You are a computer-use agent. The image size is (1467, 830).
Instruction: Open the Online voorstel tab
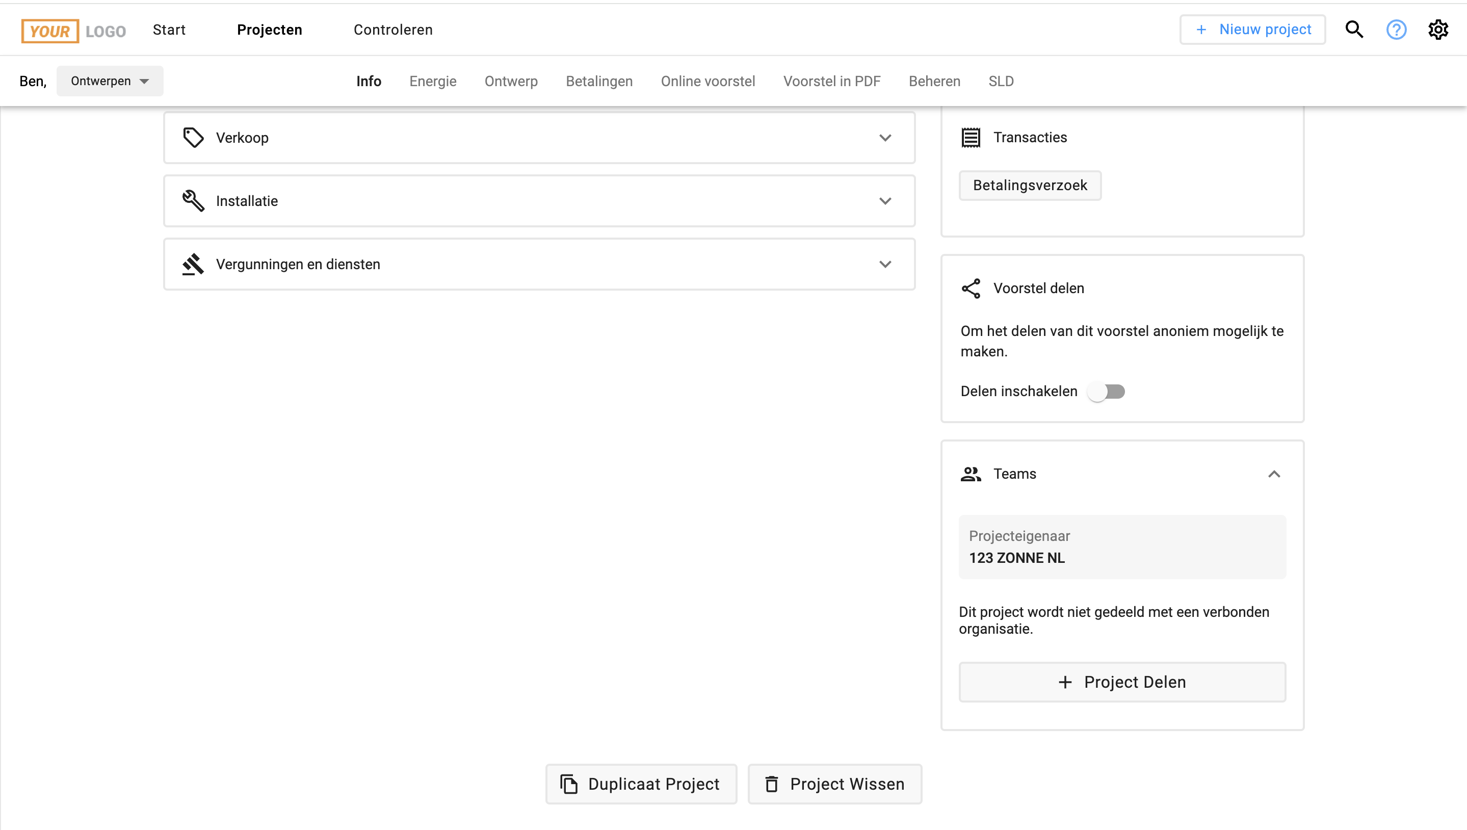[709, 81]
